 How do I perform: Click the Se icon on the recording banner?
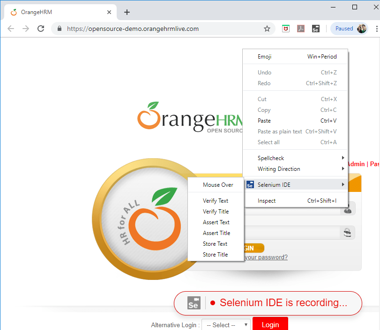[x=194, y=303]
